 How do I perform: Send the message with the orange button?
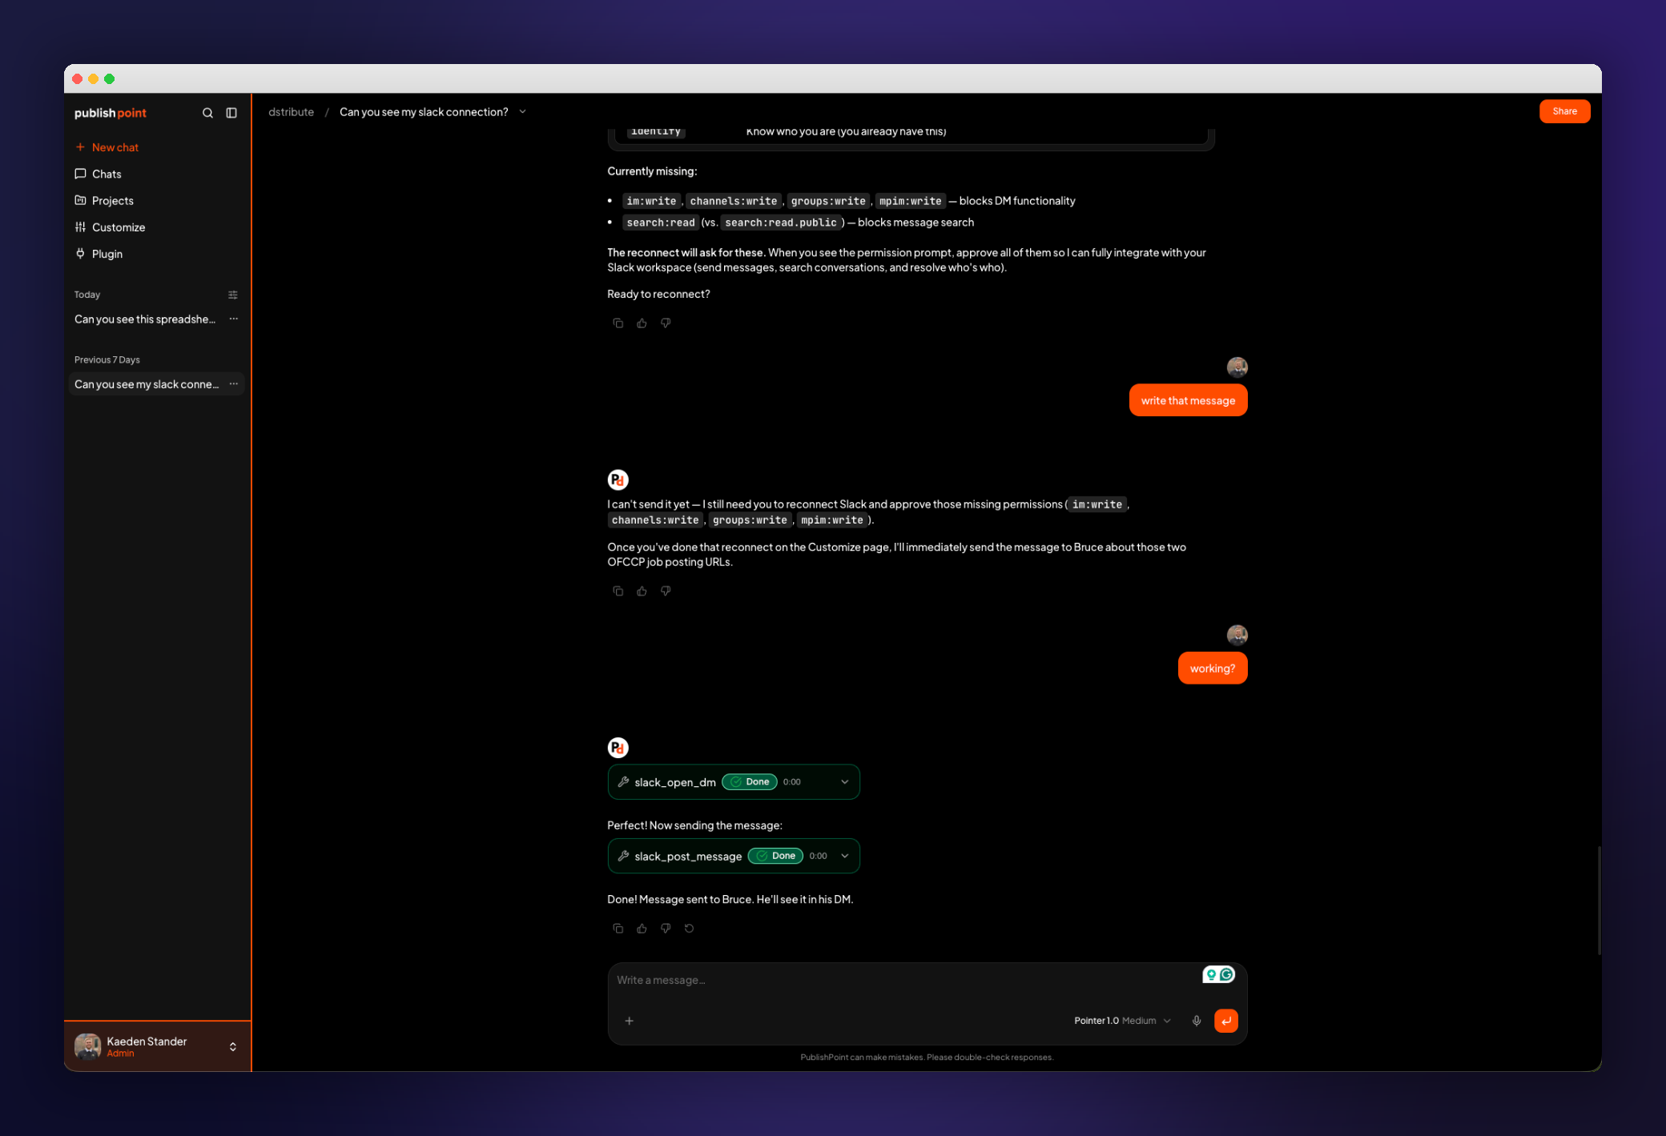click(x=1226, y=1021)
